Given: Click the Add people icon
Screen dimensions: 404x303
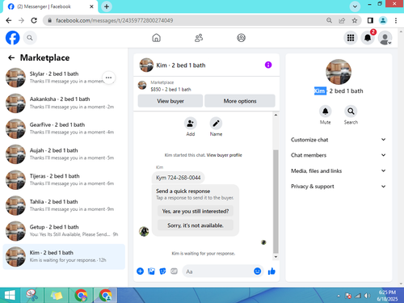Looking at the screenshot, I should click(x=191, y=124).
